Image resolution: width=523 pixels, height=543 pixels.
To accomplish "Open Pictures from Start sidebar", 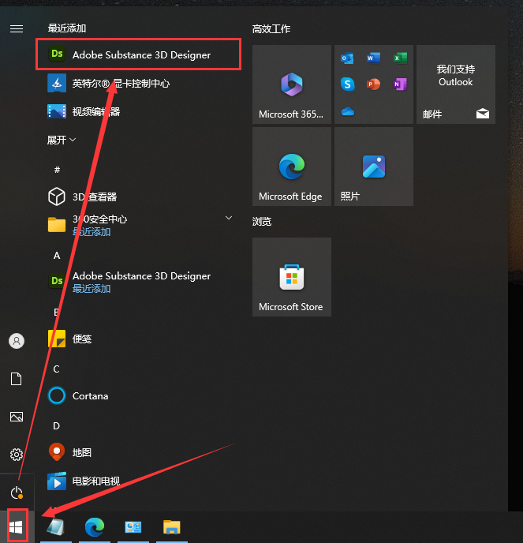I will pyautogui.click(x=17, y=417).
